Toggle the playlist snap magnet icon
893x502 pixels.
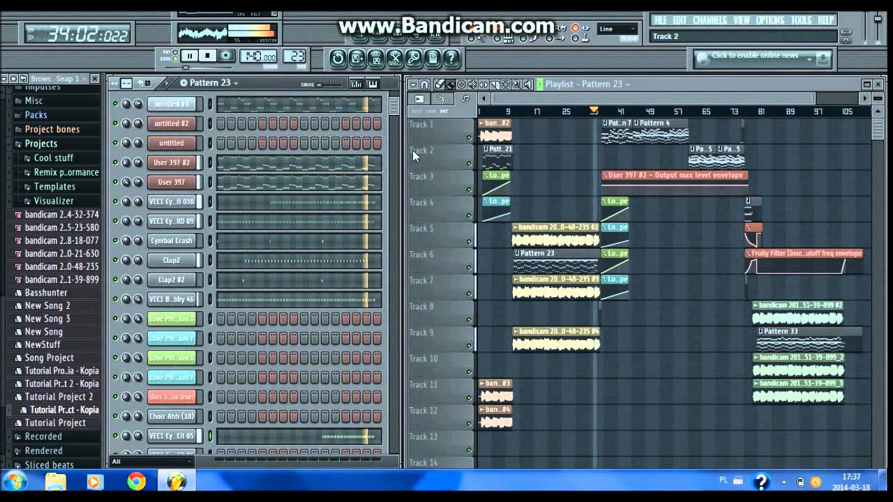[424, 84]
